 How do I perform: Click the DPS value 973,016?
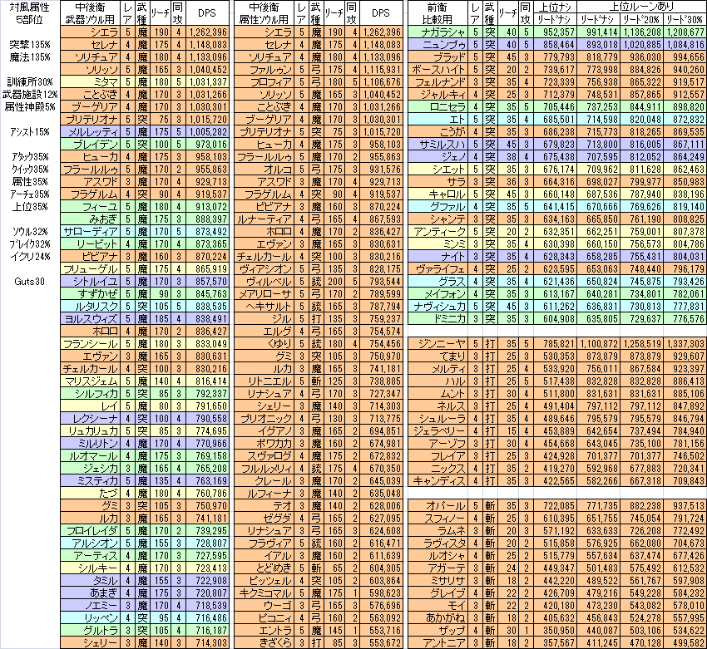(x=206, y=144)
